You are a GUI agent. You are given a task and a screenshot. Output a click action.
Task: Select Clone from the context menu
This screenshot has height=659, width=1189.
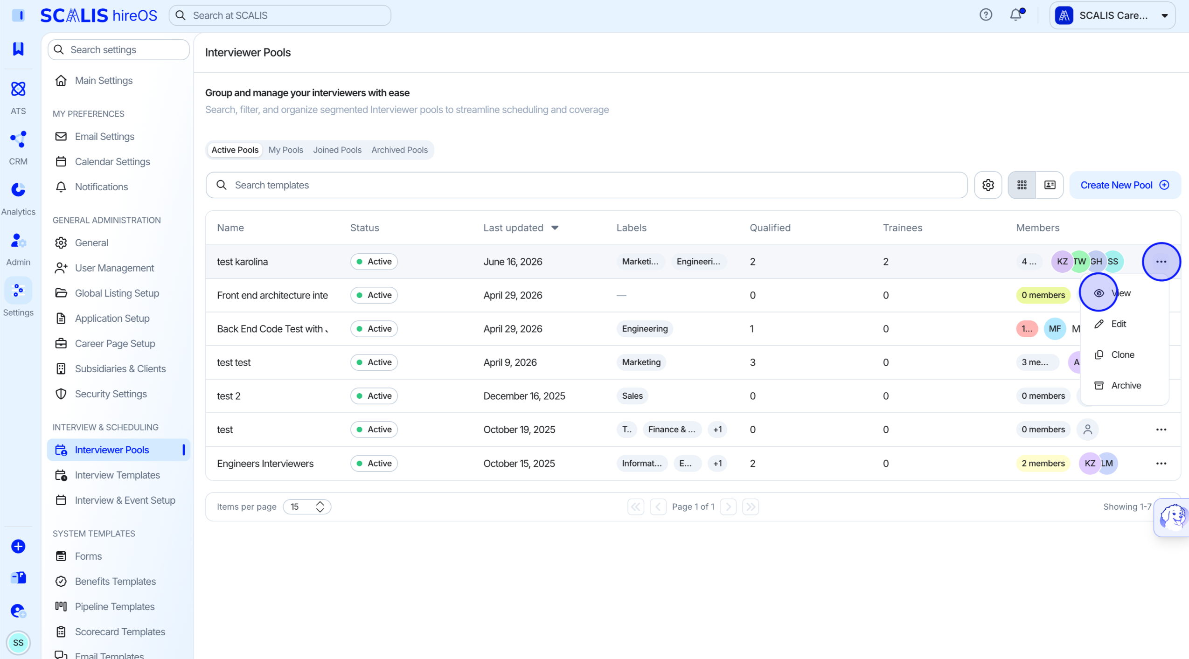tap(1124, 355)
